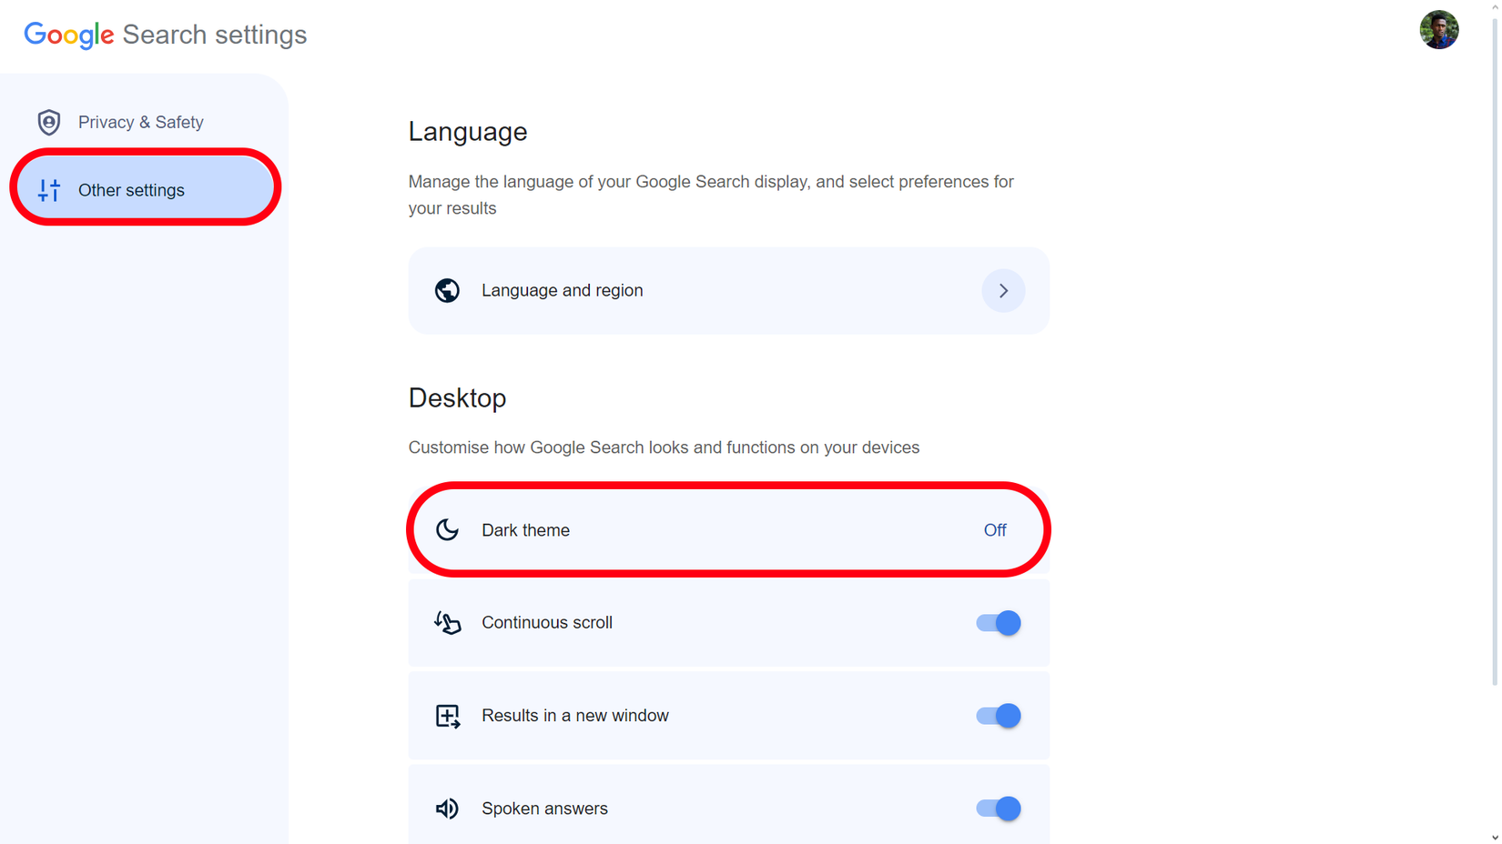
Task: Disable the Continuous scroll toggle
Action: pos(998,623)
